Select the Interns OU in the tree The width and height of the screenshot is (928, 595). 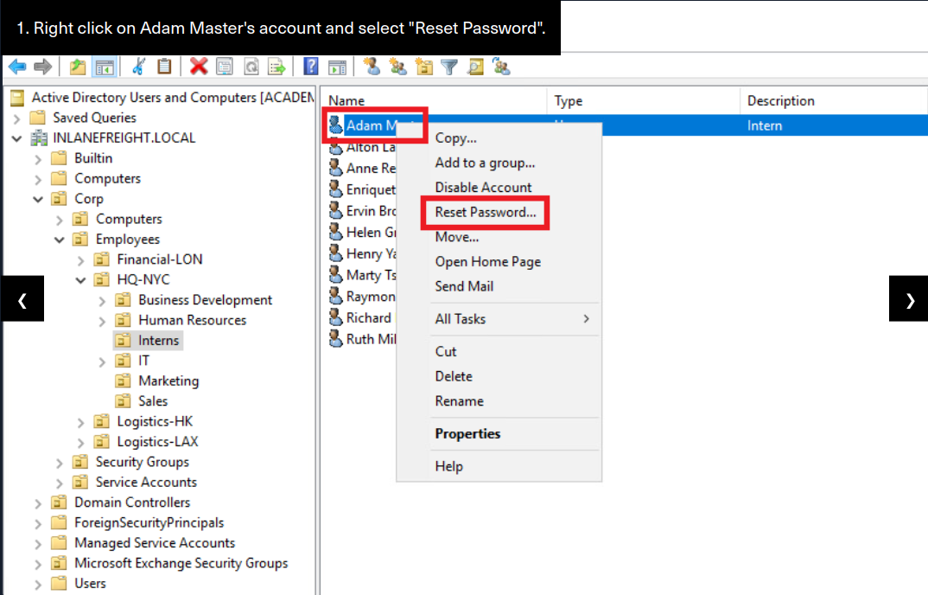(x=158, y=340)
